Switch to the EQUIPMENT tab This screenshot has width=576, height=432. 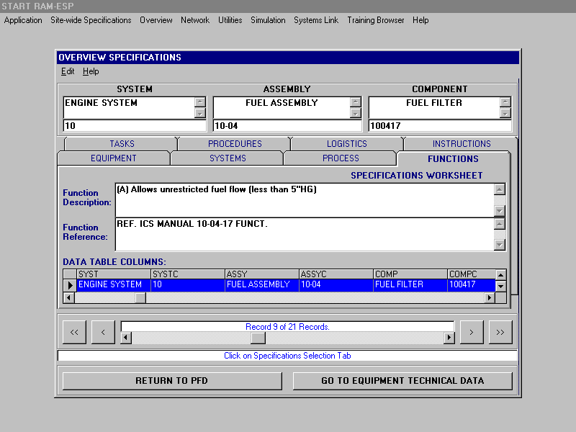click(114, 158)
